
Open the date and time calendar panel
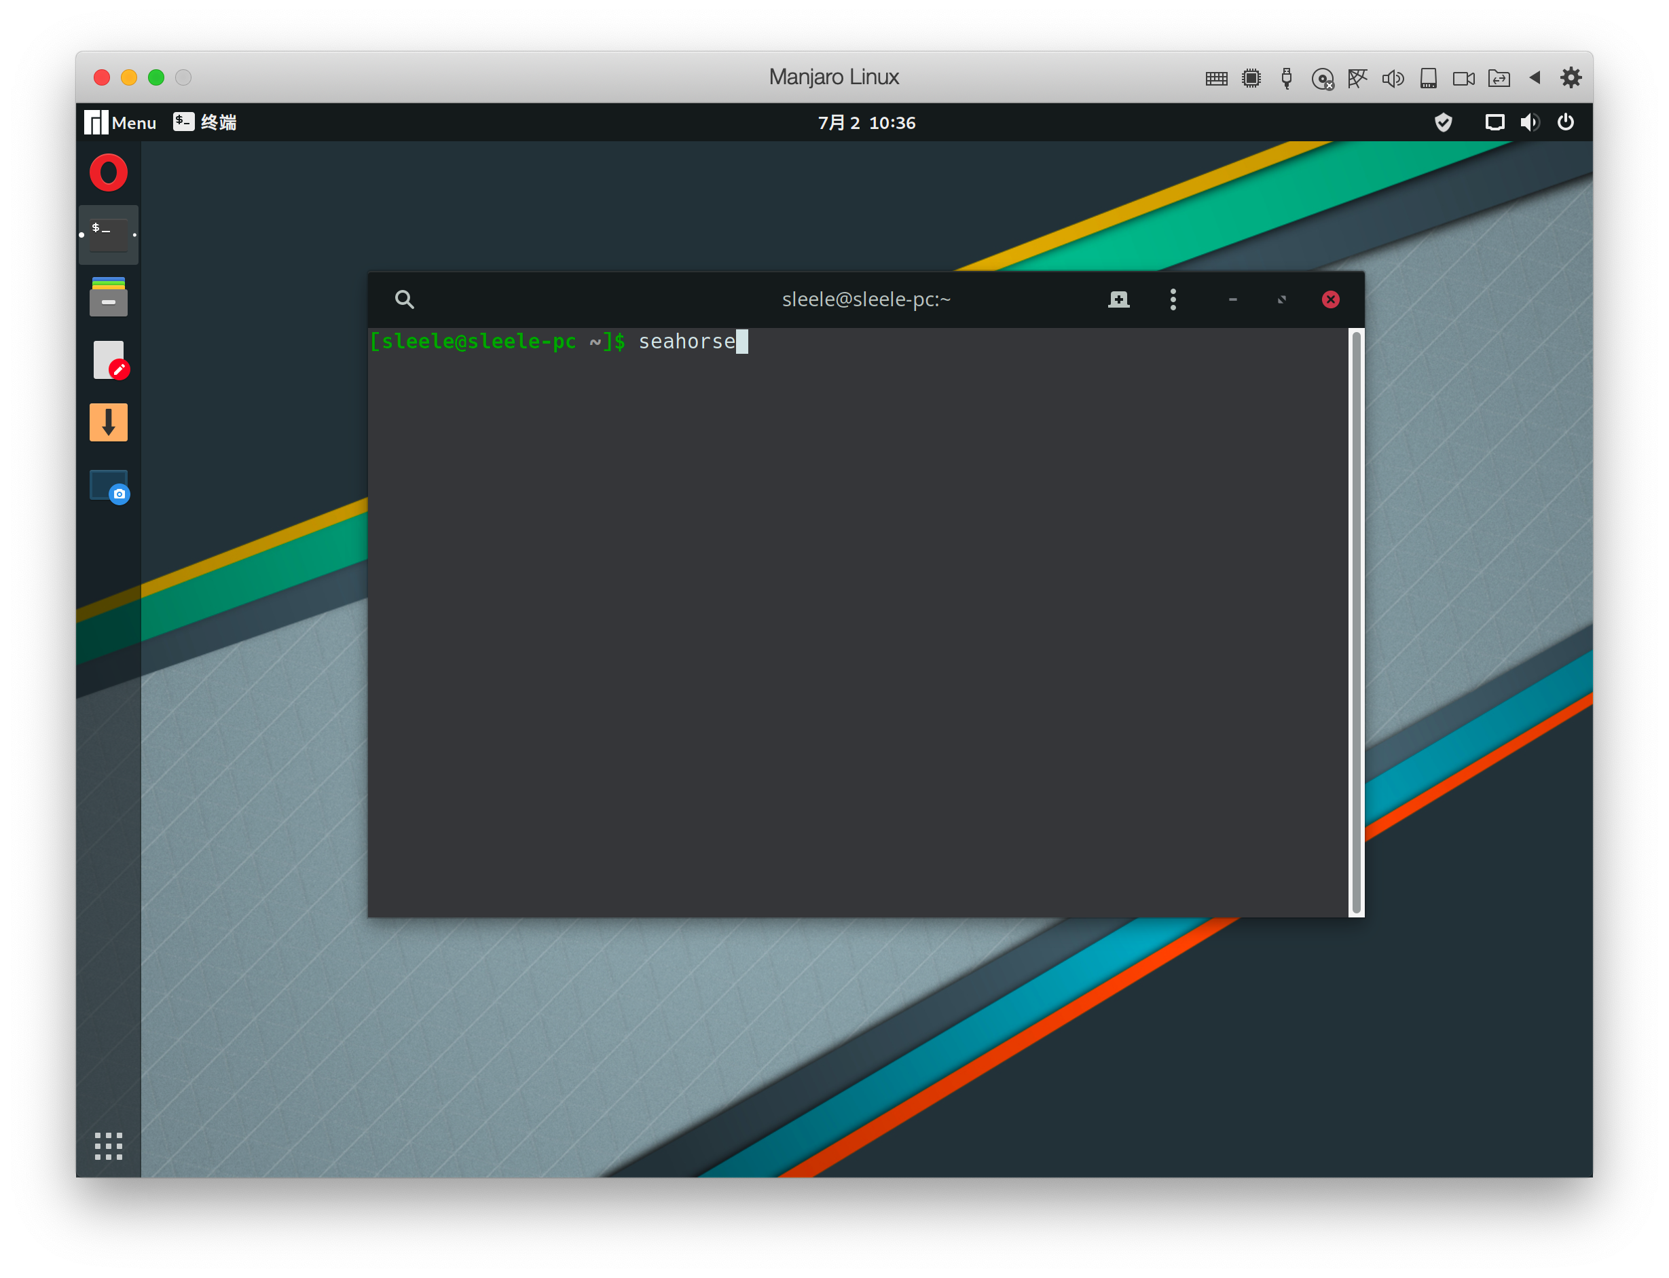coord(866,122)
